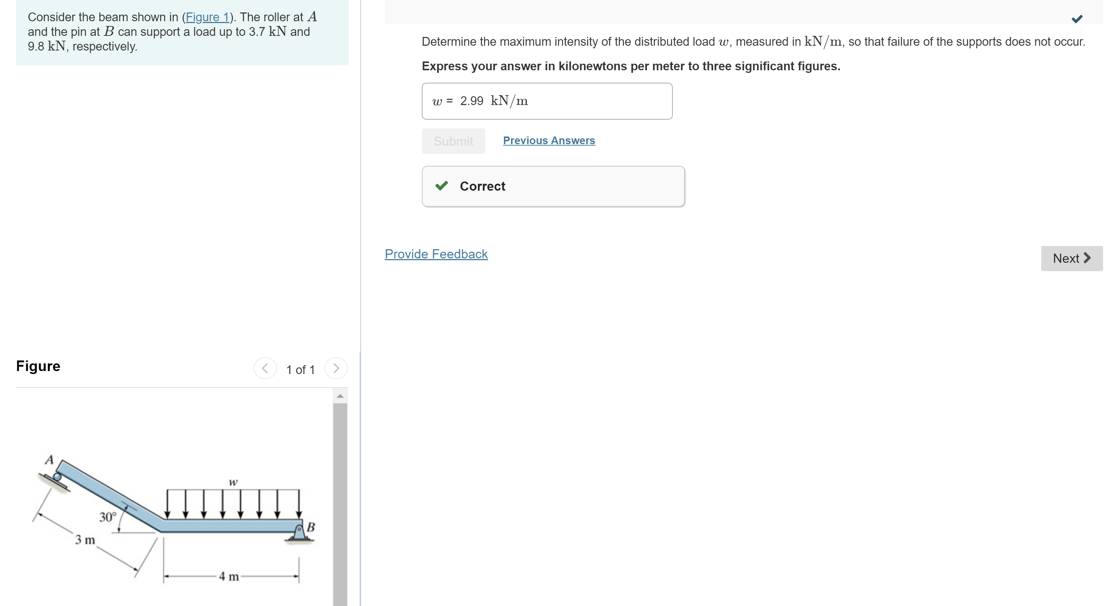Click the Provide Feedback link
The image size is (1114, 606).
436,254
